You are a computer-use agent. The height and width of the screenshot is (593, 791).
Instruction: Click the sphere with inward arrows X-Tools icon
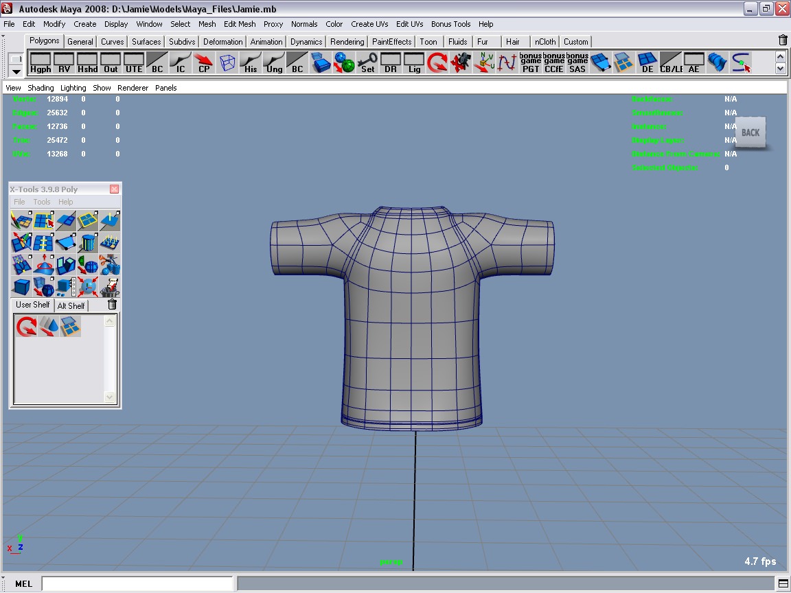coord(88,288)
